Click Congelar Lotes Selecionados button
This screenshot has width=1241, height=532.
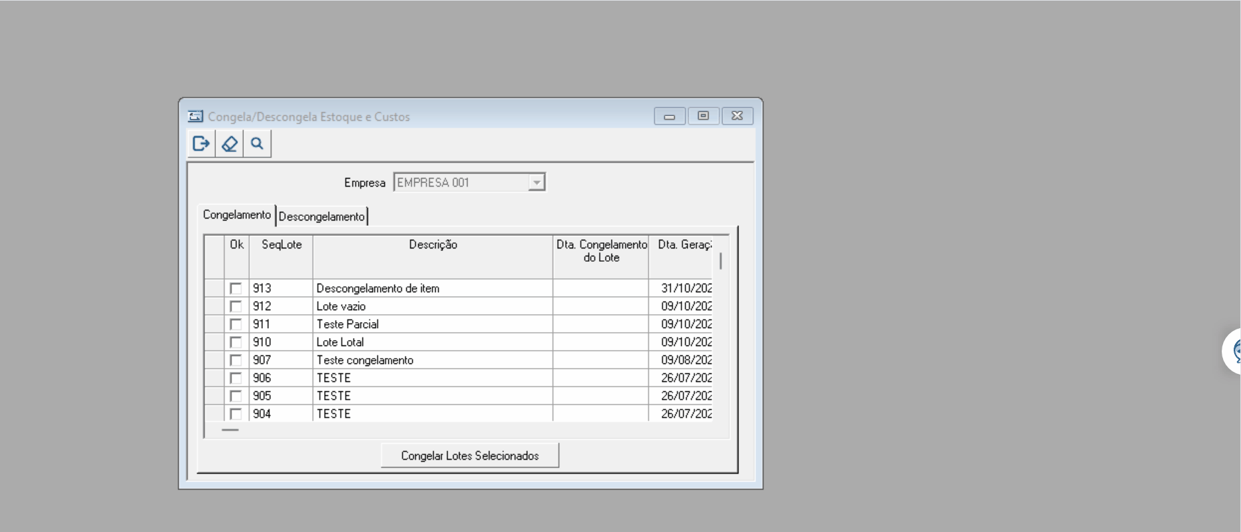[x=470, y=456]
